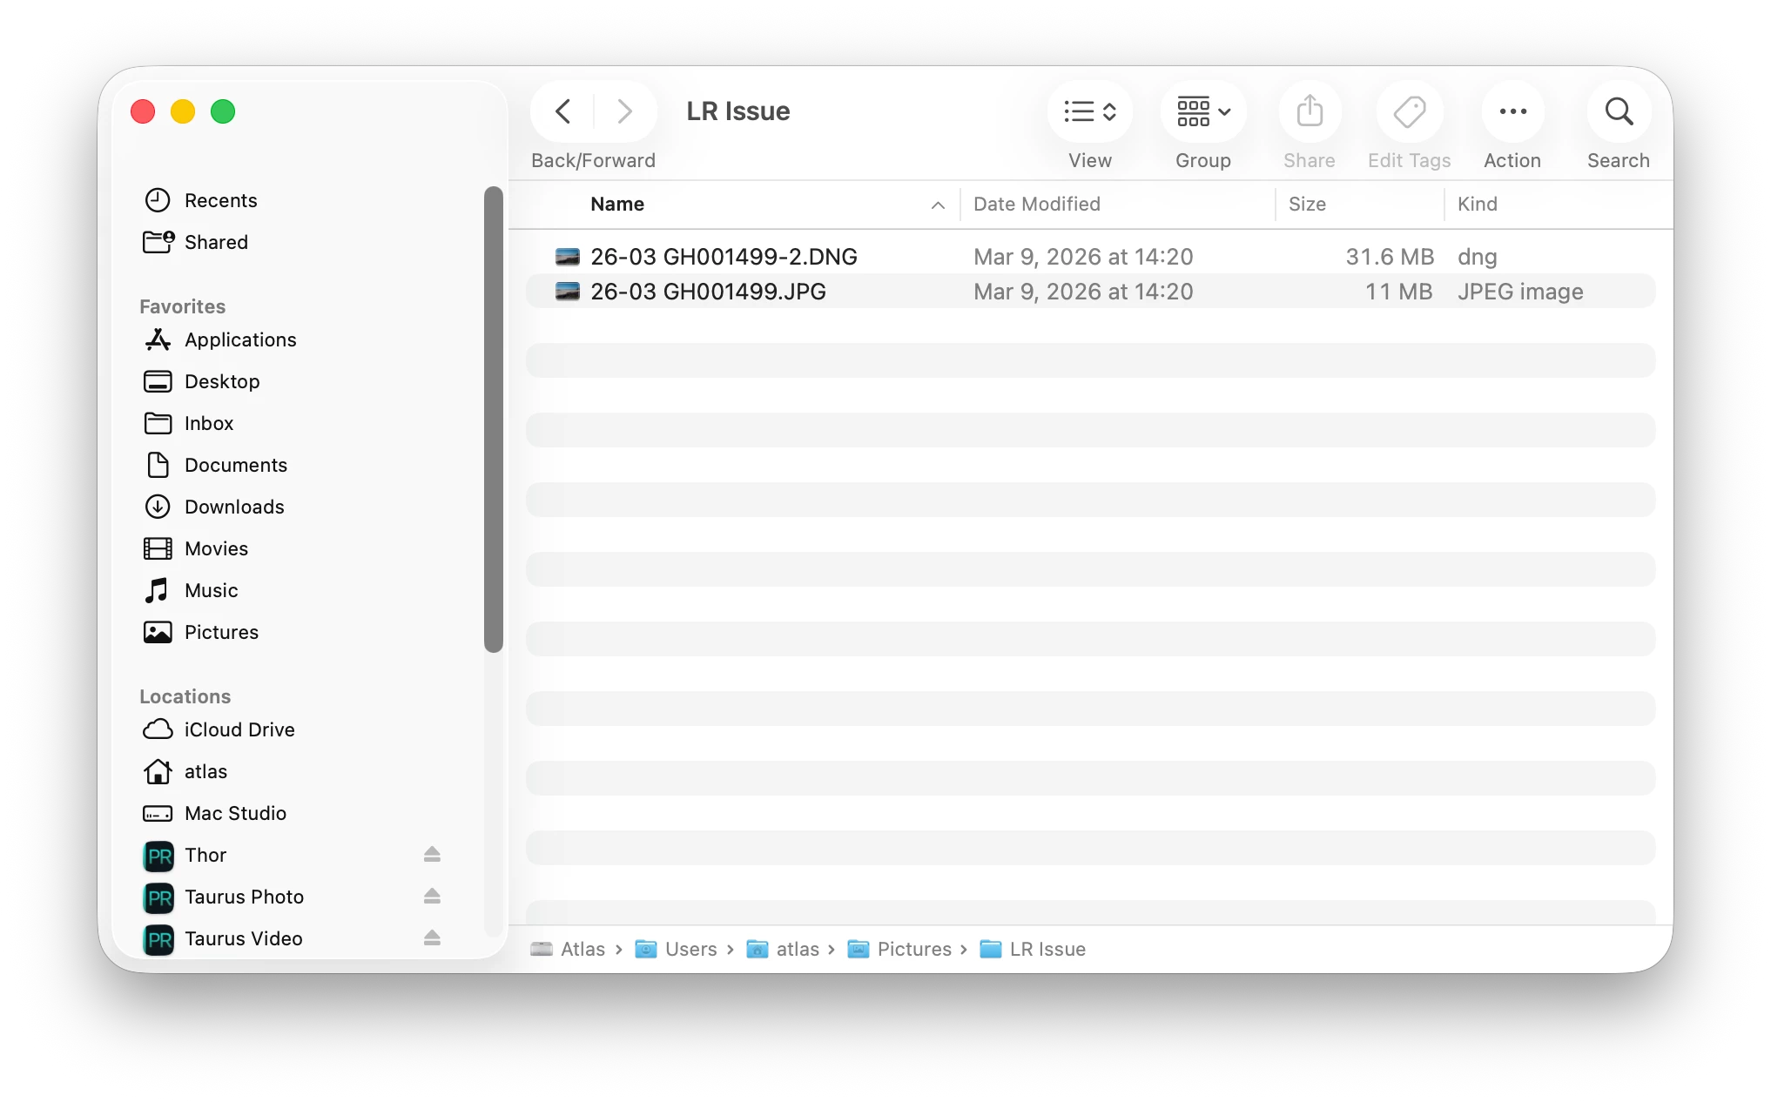Image resolution: width=1771 pixels, height=1102 pixels.
Task: Open the View style dropdown
Action: tap(1089, 111)
